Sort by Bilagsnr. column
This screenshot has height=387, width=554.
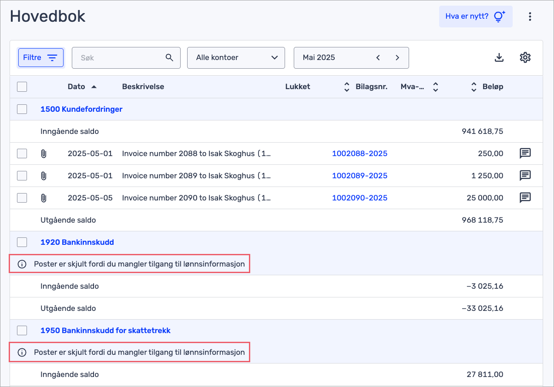tap(366, 87)
